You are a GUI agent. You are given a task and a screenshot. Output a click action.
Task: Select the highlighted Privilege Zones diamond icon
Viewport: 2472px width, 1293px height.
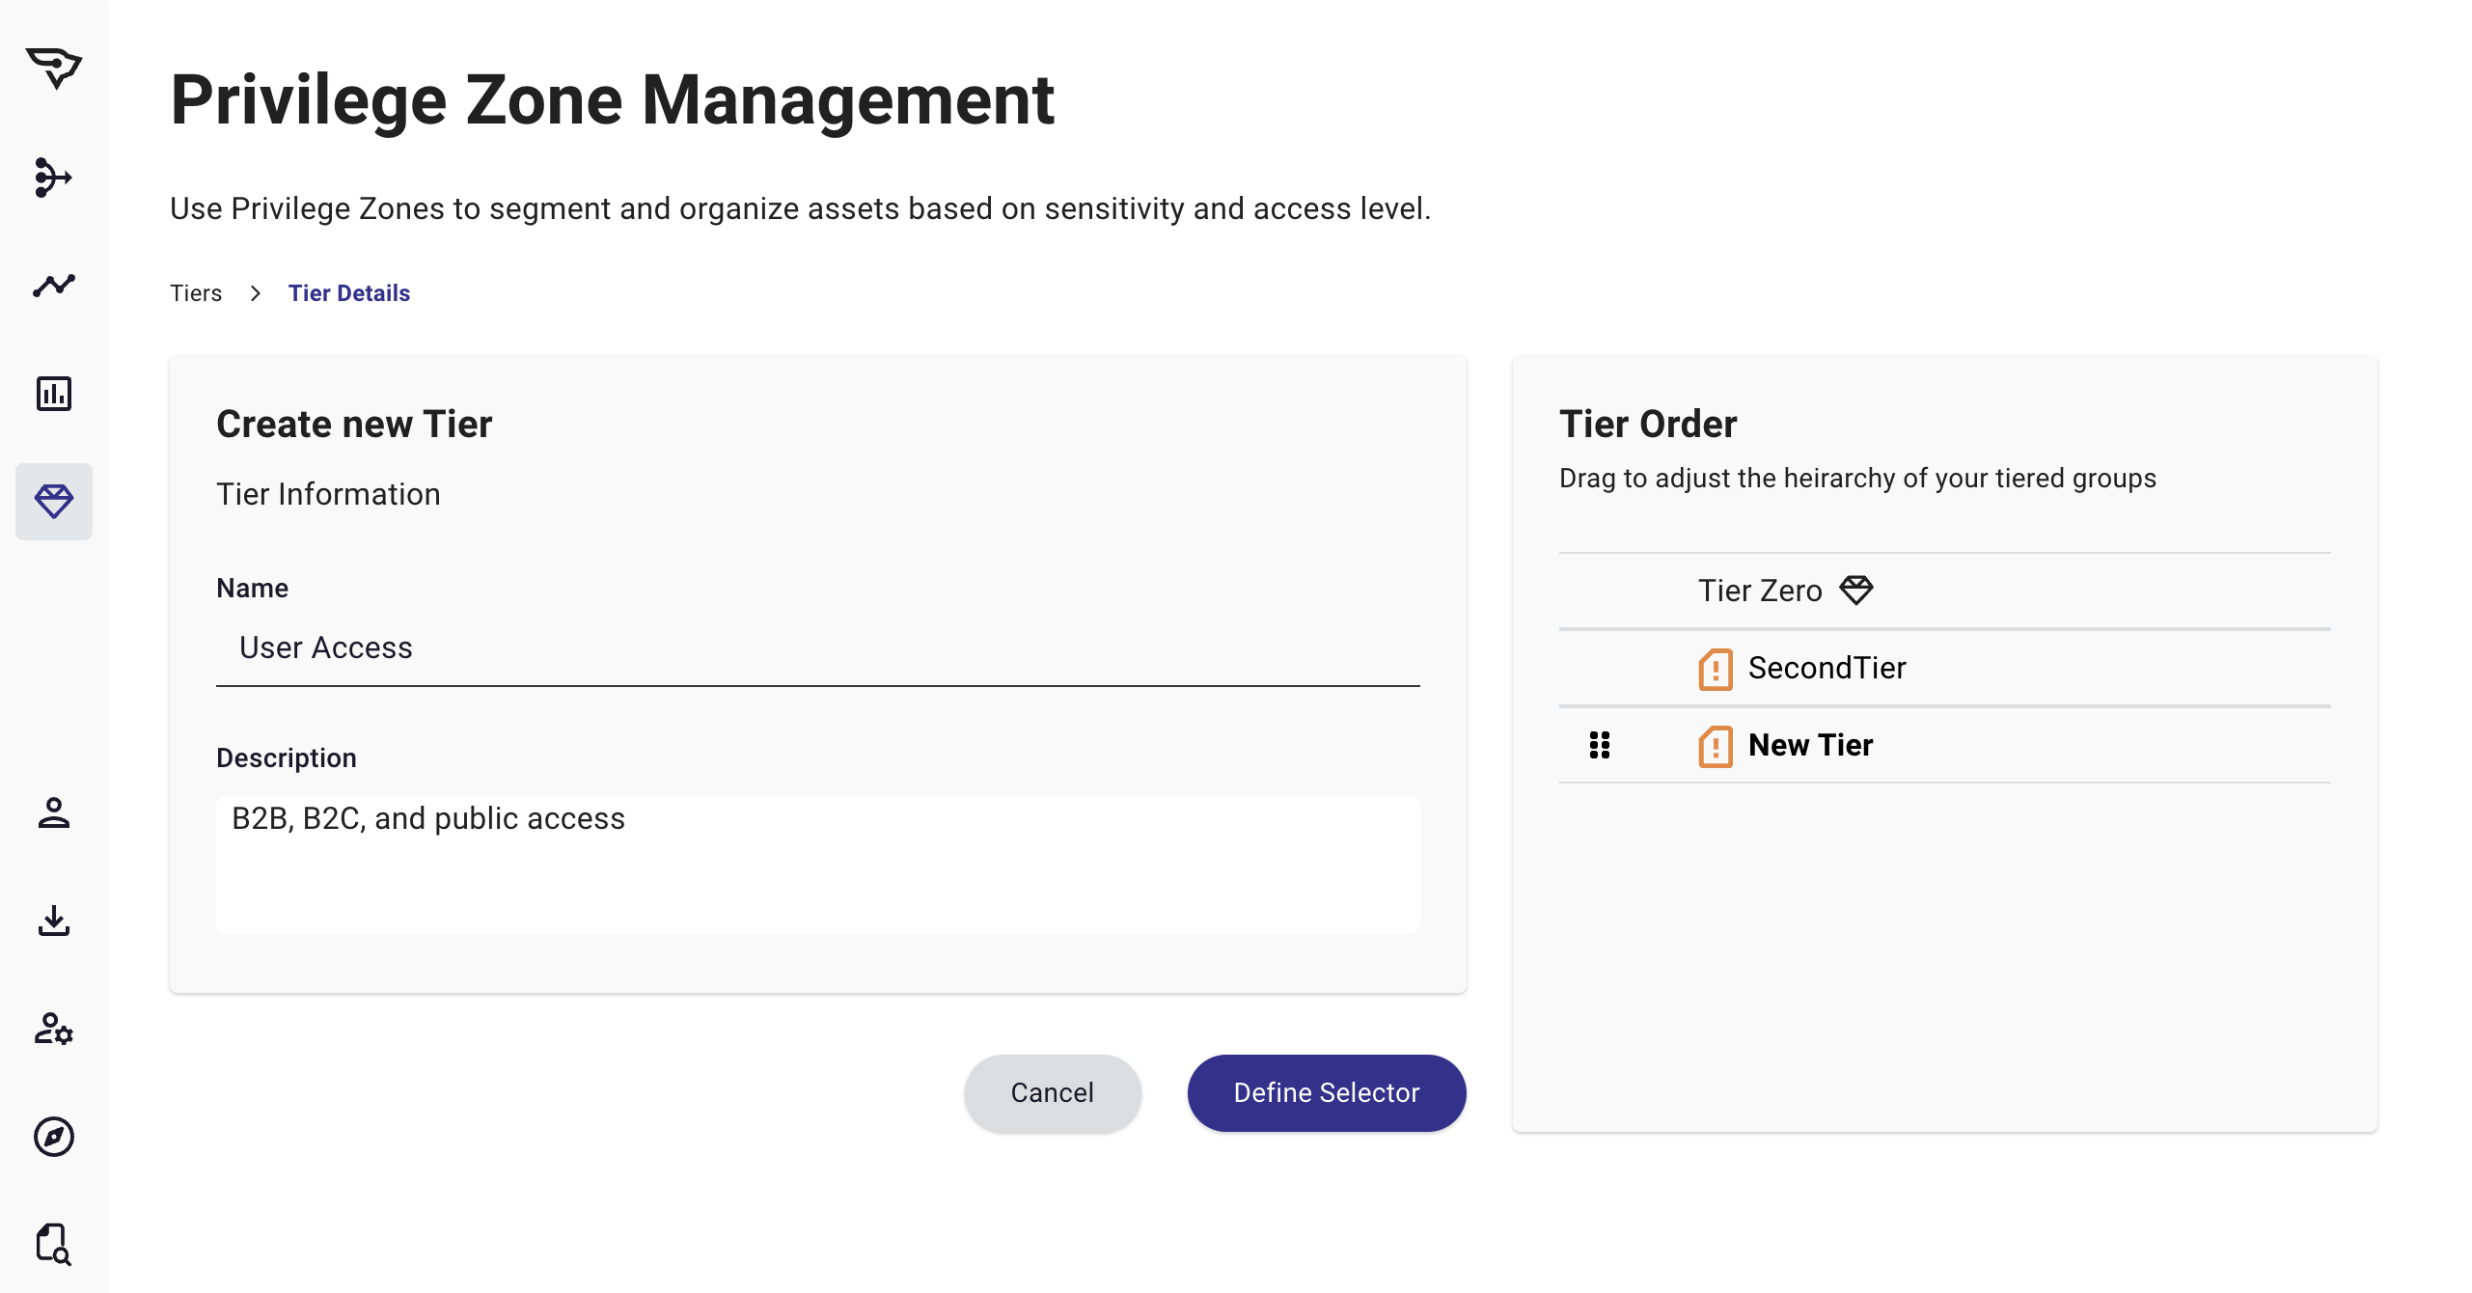pos(54,502)
